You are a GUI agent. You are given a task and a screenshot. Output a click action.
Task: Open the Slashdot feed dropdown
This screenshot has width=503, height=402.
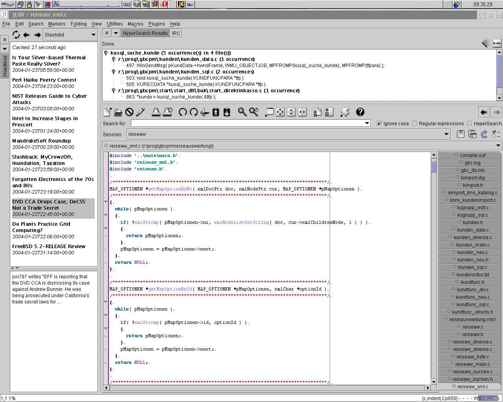click(x=93, y=35)
